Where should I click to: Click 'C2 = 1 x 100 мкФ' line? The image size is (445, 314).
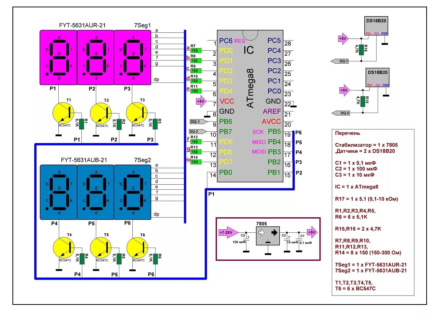coord(356,169)
